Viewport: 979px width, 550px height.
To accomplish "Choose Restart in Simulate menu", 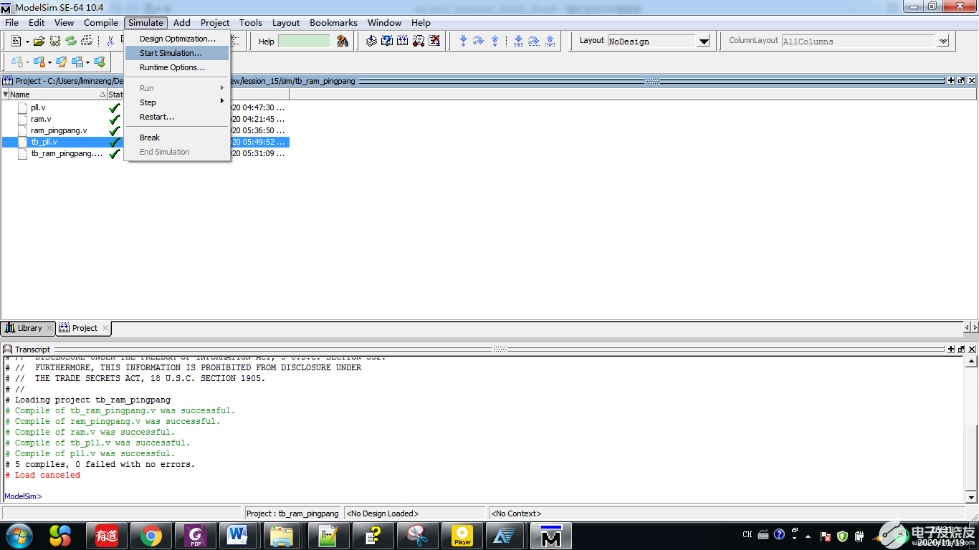I will [x=177, y=117].
